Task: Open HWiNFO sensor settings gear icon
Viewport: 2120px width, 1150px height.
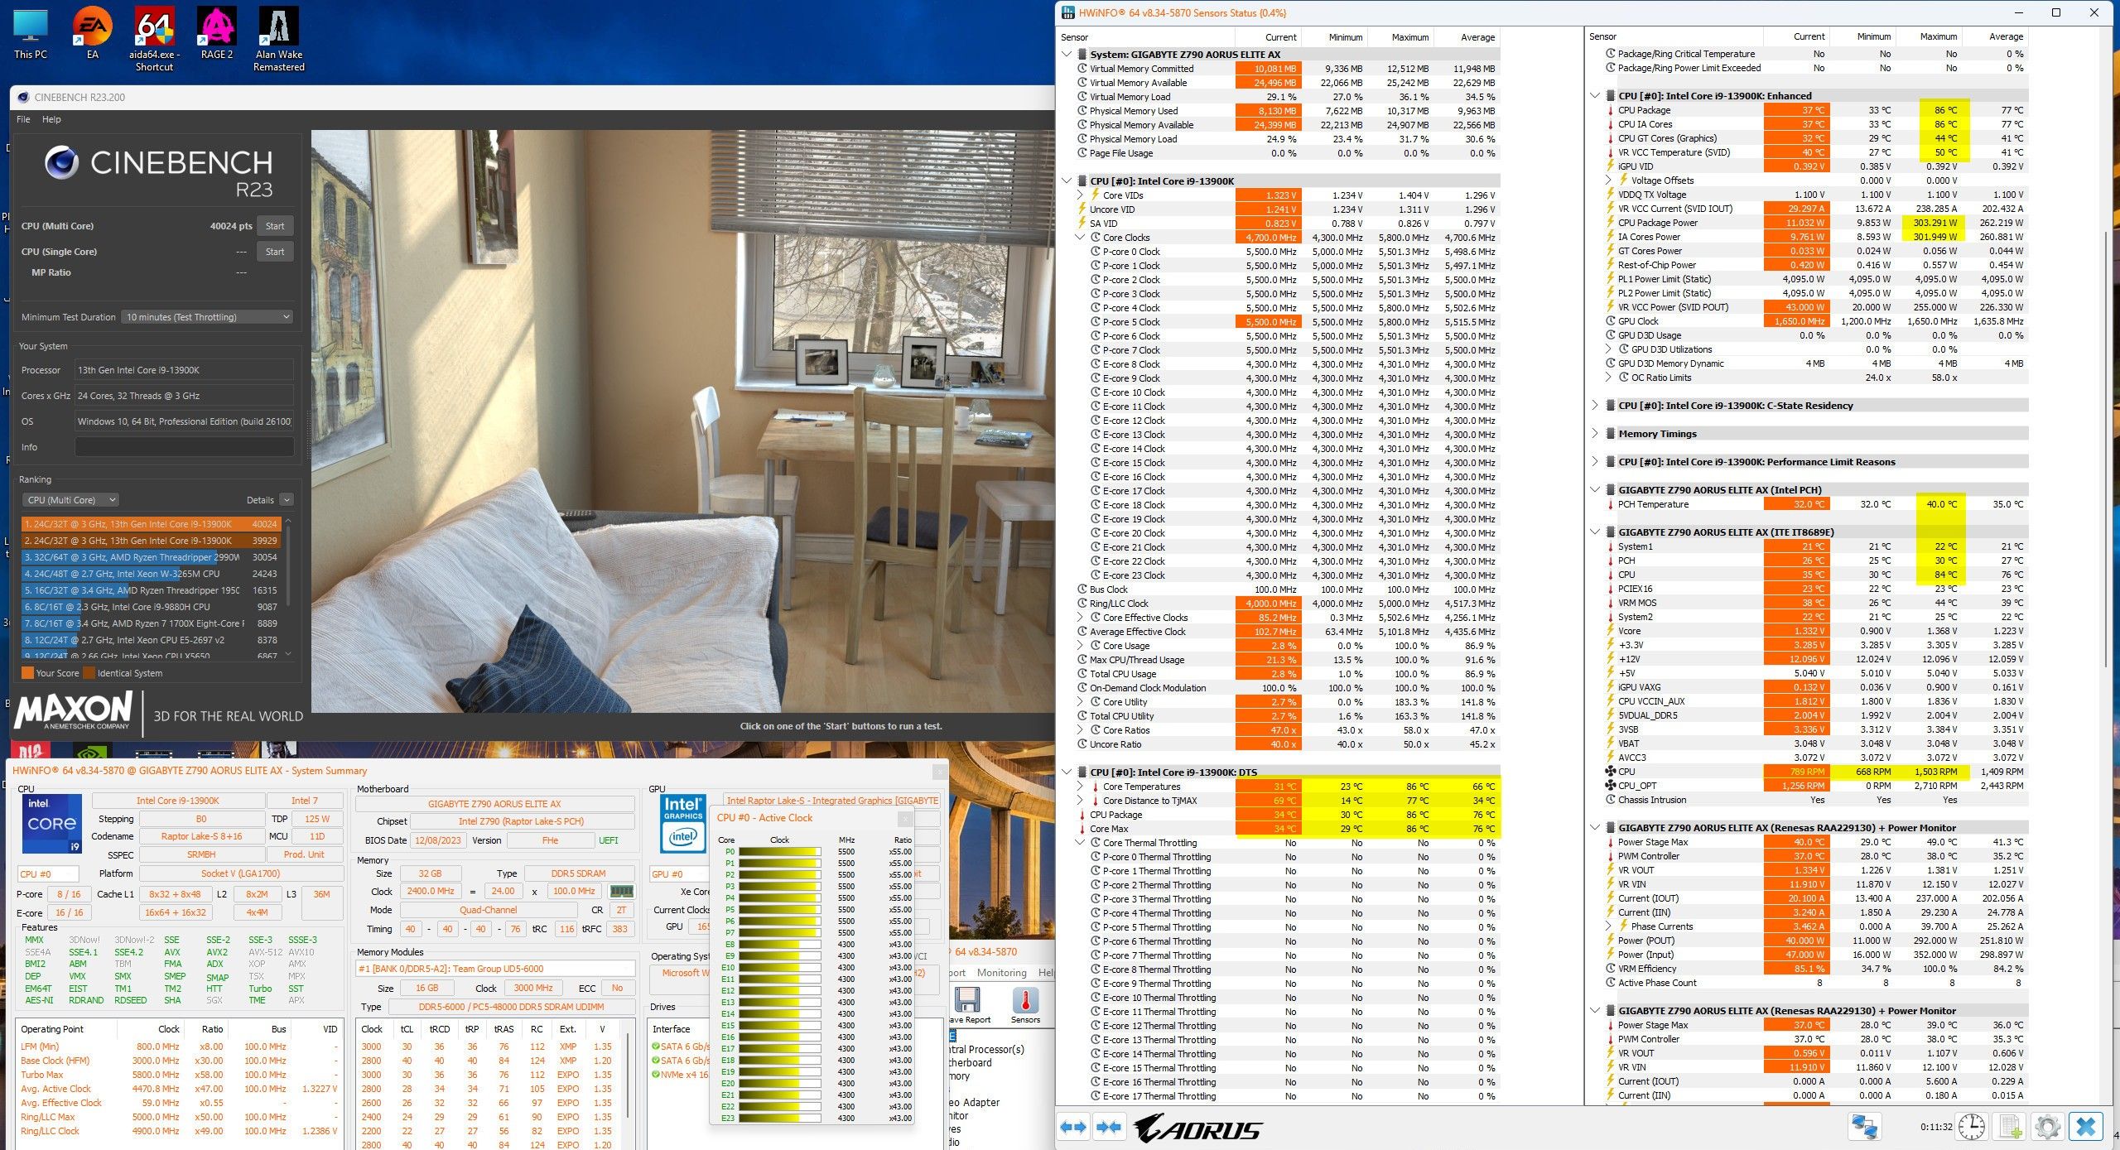Action: (2047, 1127)
